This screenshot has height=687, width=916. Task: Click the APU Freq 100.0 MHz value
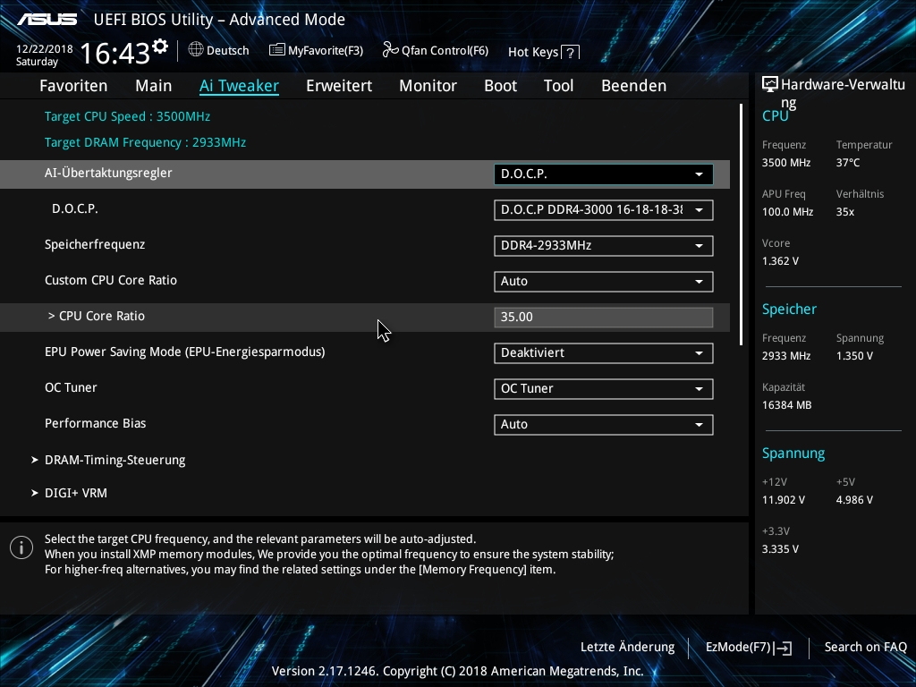tap(787, 212)
